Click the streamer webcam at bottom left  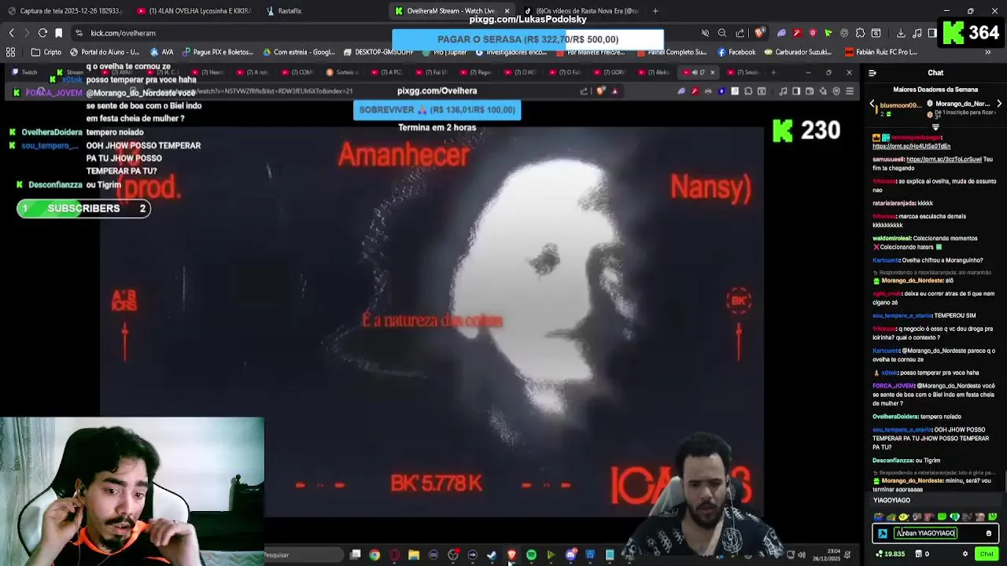(x=132, y=491)
